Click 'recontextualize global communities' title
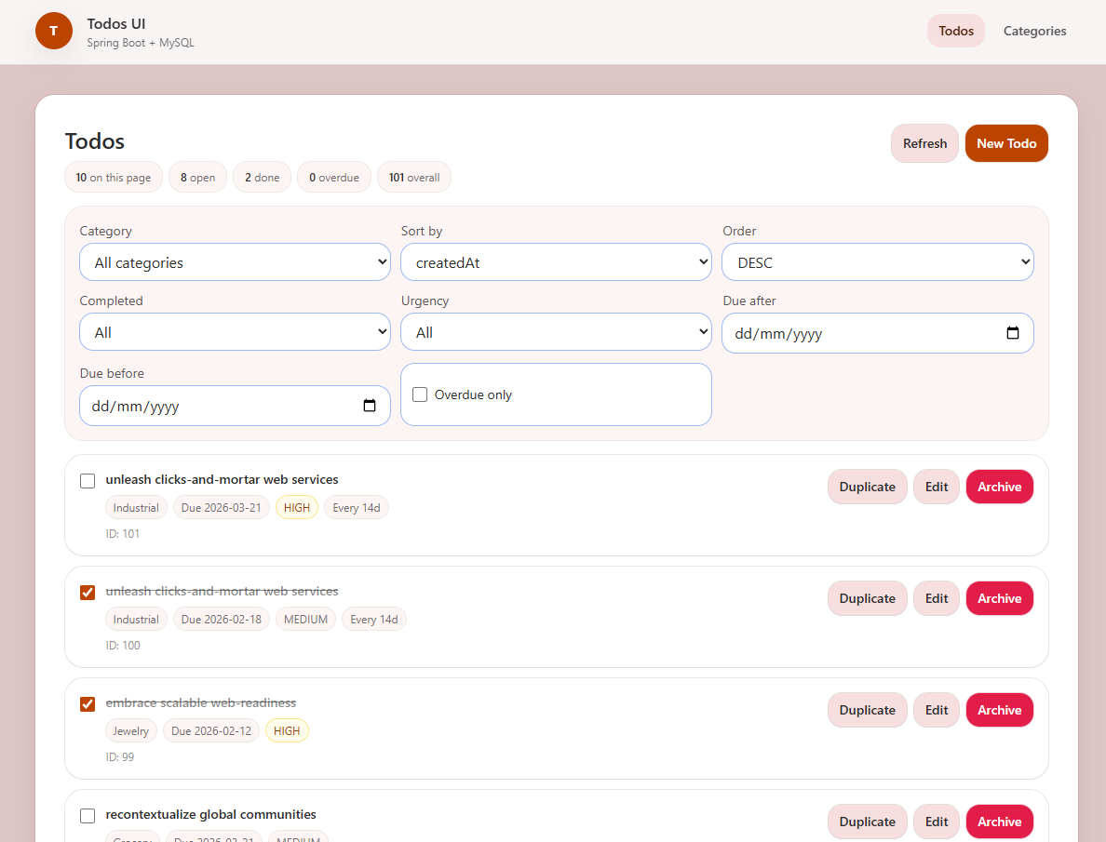This screenshot has height=842, width=1106. tap(211, 814)
